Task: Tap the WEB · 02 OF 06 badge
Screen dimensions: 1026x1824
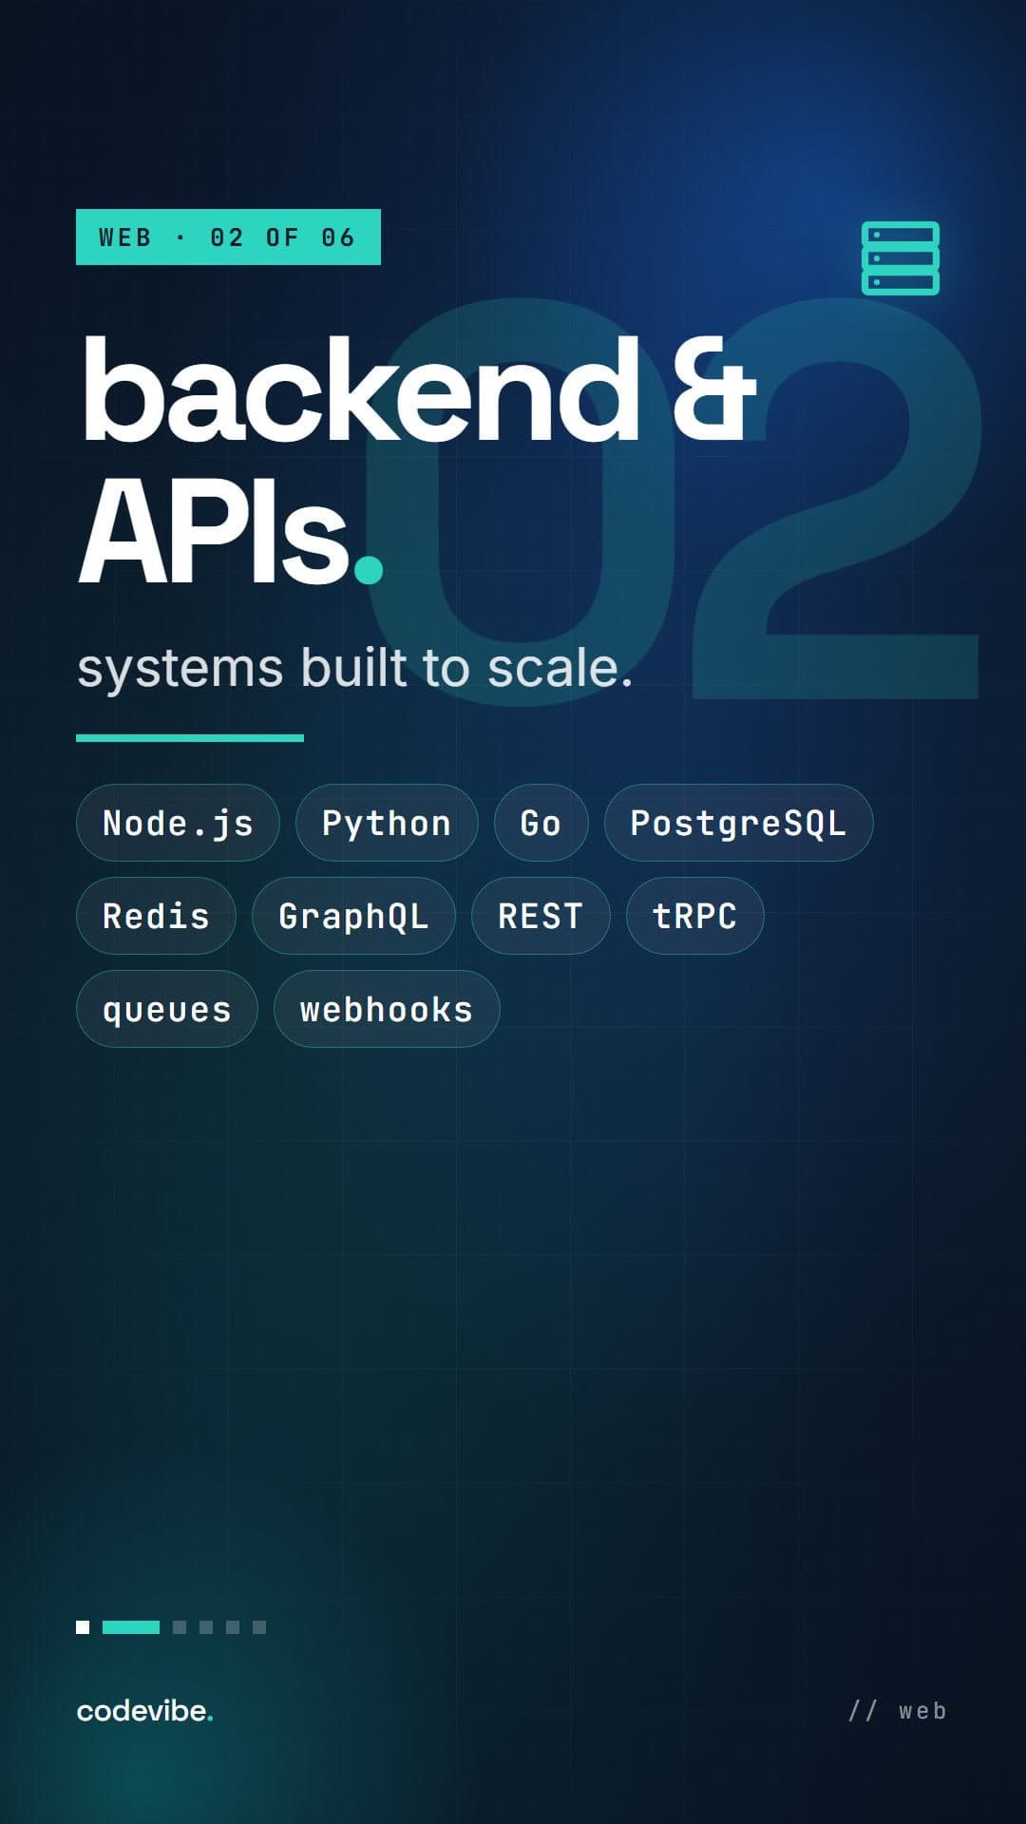Action: 228,237
